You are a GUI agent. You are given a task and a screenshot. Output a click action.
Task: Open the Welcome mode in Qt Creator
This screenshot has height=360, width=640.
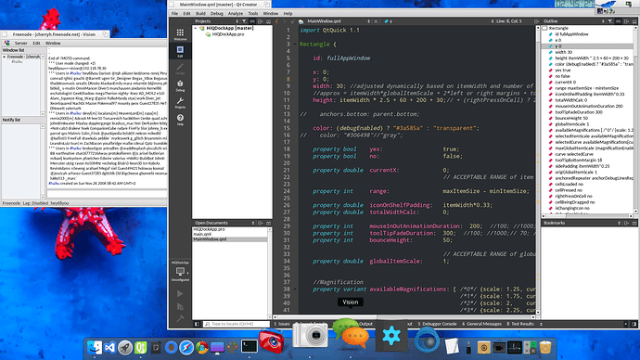coord(180,34)
